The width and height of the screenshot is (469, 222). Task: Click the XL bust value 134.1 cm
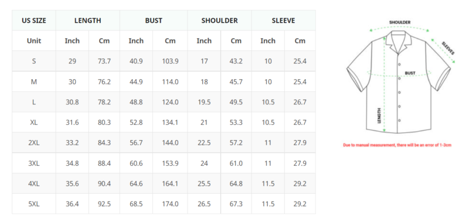170,122
